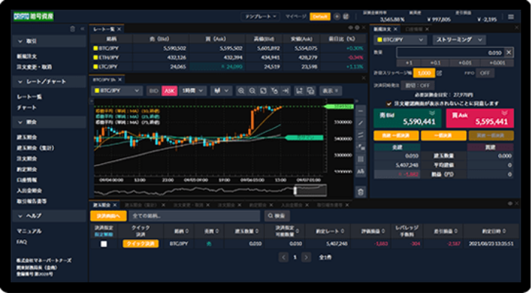Click the orange 1,000 slippage value
Image resolution: width=531 pixels, height=293 pixels.
[424, 73]
